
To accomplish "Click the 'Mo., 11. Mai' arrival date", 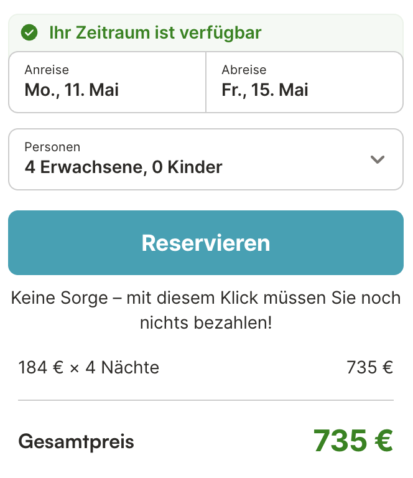I will coord(72,90).
